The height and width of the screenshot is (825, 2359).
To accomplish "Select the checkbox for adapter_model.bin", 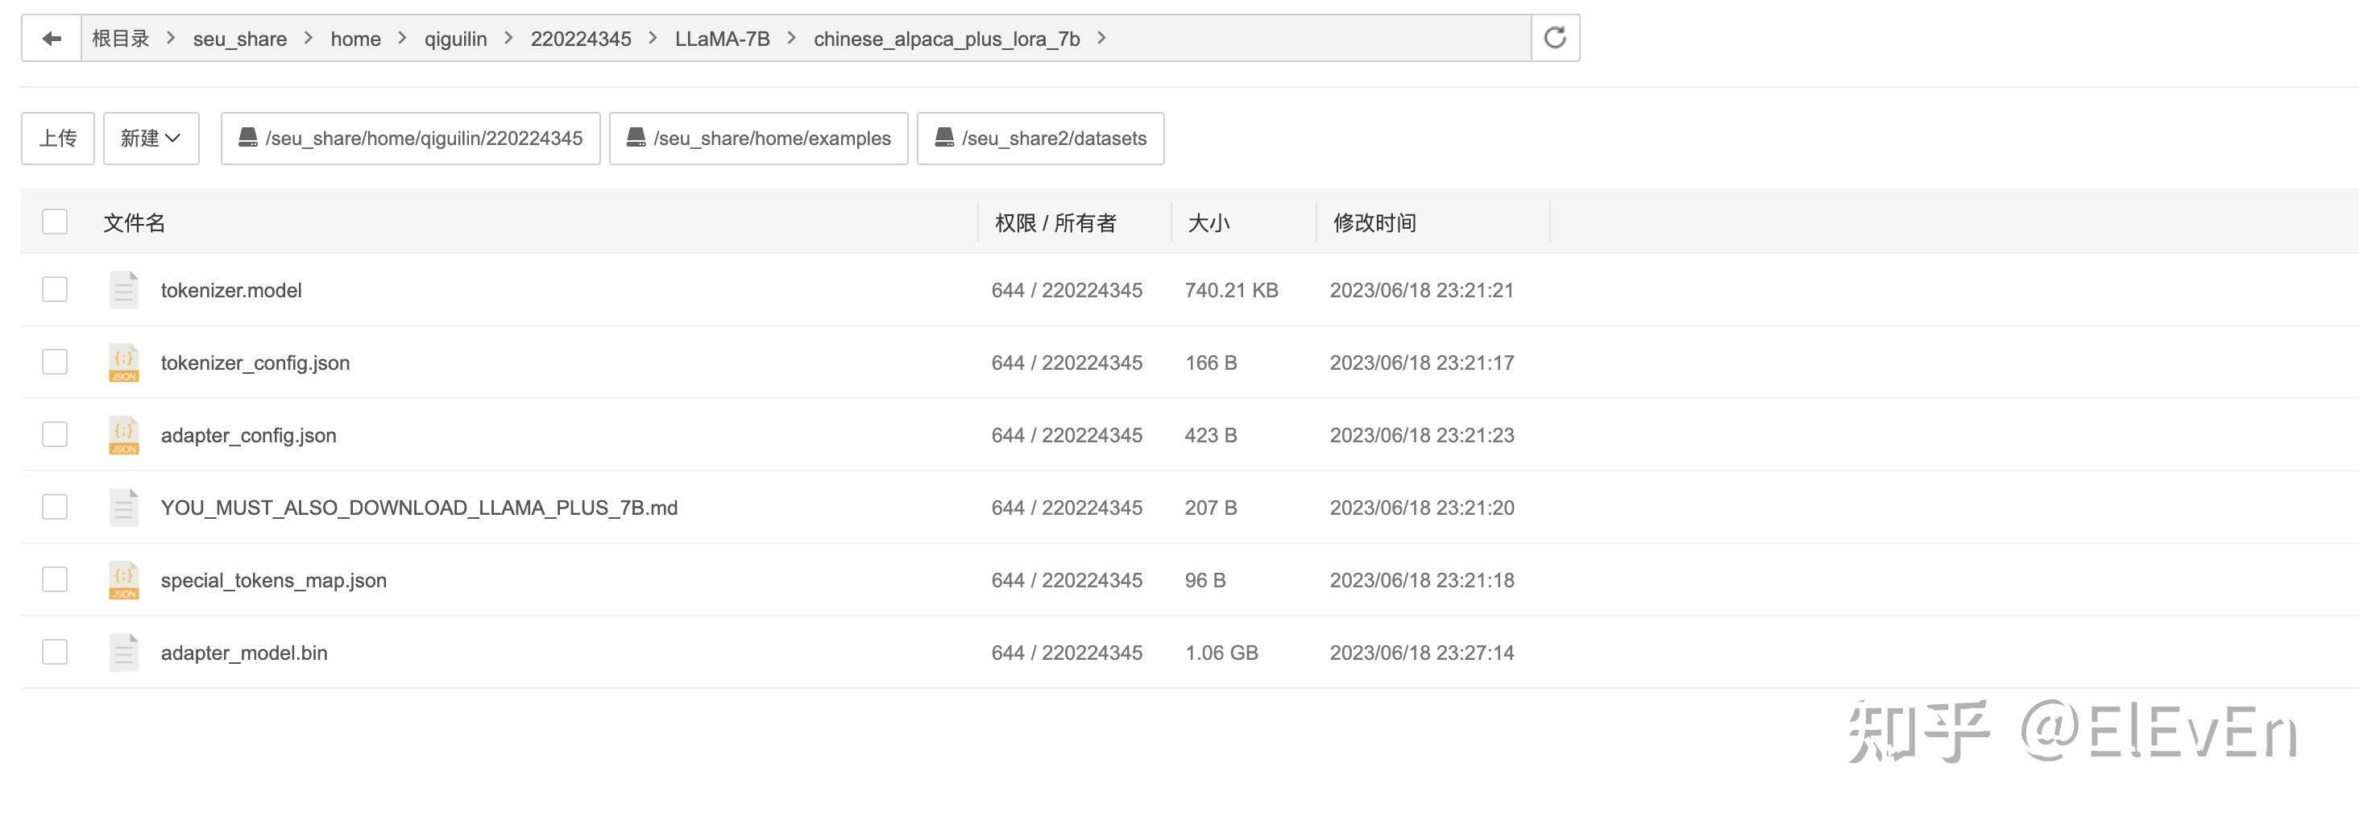I will click(x=54, y=652).
